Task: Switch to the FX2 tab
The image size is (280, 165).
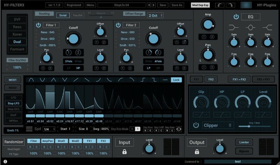Action: point(211,79)
